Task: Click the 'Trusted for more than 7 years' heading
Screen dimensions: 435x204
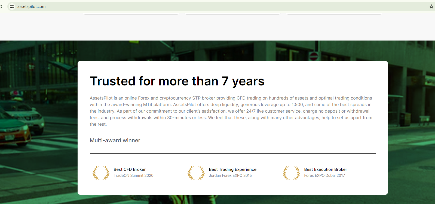Action: pos(177,81)
